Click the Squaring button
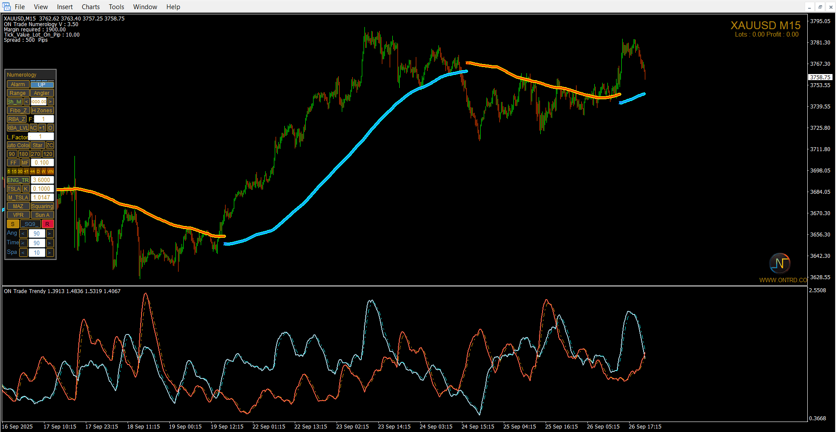Image resolution: width=836 pixels, height=432 pixels. pyautogui.click(x=42, y=206)
